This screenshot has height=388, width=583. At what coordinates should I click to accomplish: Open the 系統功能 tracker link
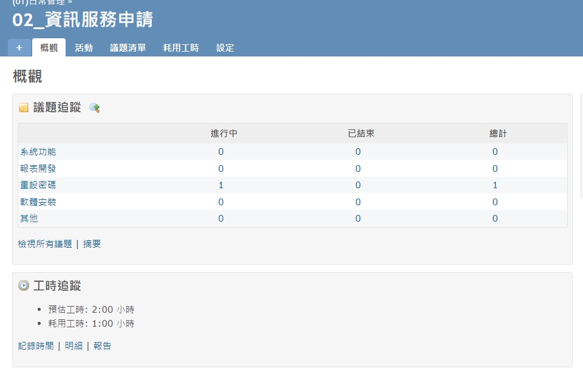38,152
